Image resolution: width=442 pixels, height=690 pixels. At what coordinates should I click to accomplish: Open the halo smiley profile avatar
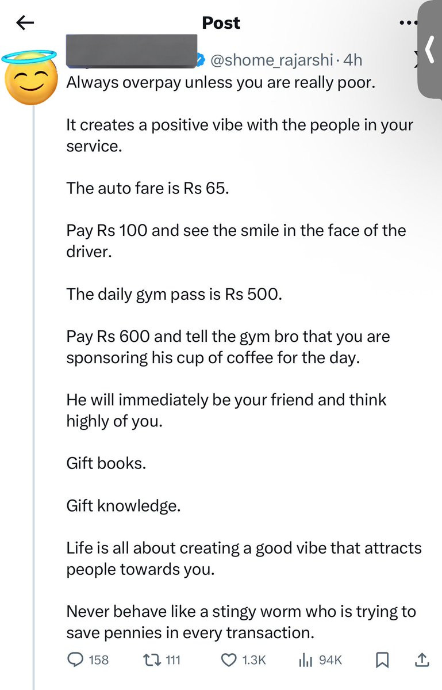30,78
